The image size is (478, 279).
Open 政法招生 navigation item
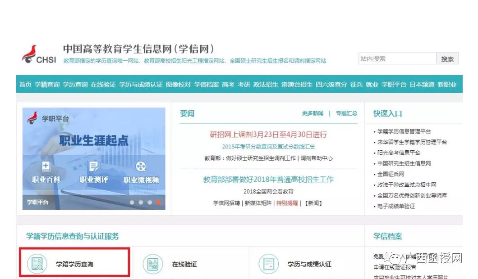pyautogui.click(x=266, y=84)
